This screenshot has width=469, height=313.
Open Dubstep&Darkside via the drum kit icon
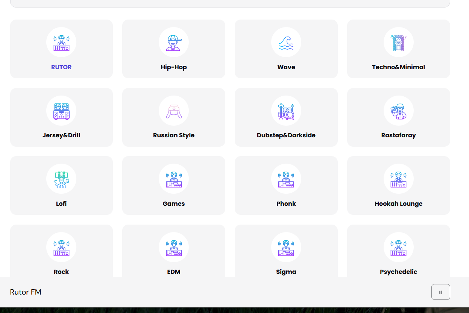click(x=286, y=111)
